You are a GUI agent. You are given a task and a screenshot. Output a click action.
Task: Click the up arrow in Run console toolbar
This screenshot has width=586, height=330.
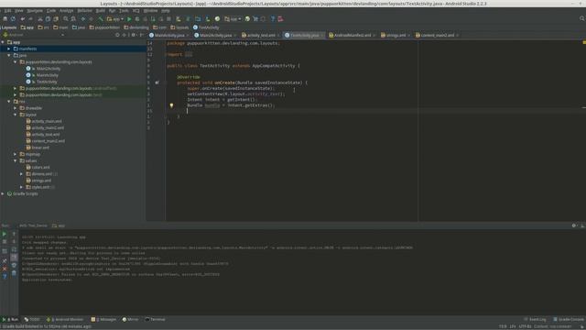tap(14, 234)
